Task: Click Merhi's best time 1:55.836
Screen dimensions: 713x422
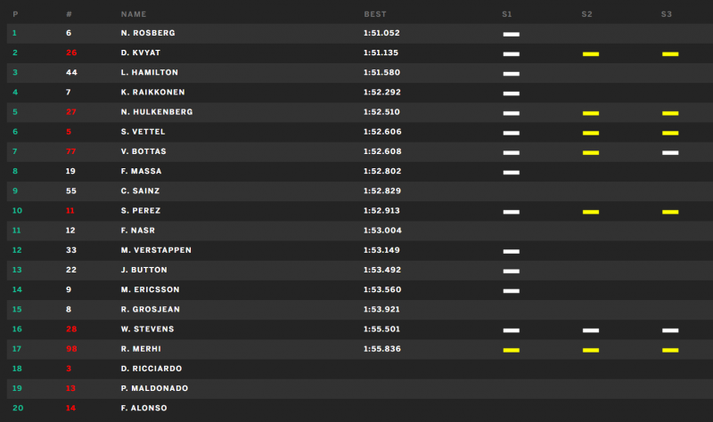Action: (x=382, y=349)
